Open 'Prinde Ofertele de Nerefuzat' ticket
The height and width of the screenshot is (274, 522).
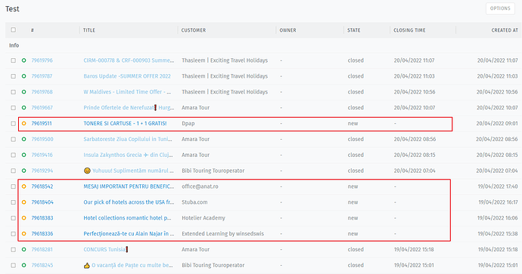[129, 108]
